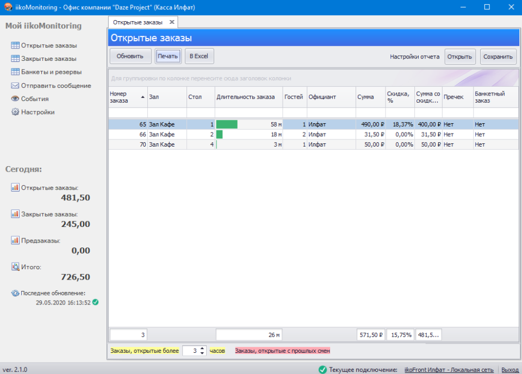Image resolution: width=522 pixels, height=374 pixels.
Task: Click the 31,50 ₽ Сумма cell of order 66
Action: 370,134
